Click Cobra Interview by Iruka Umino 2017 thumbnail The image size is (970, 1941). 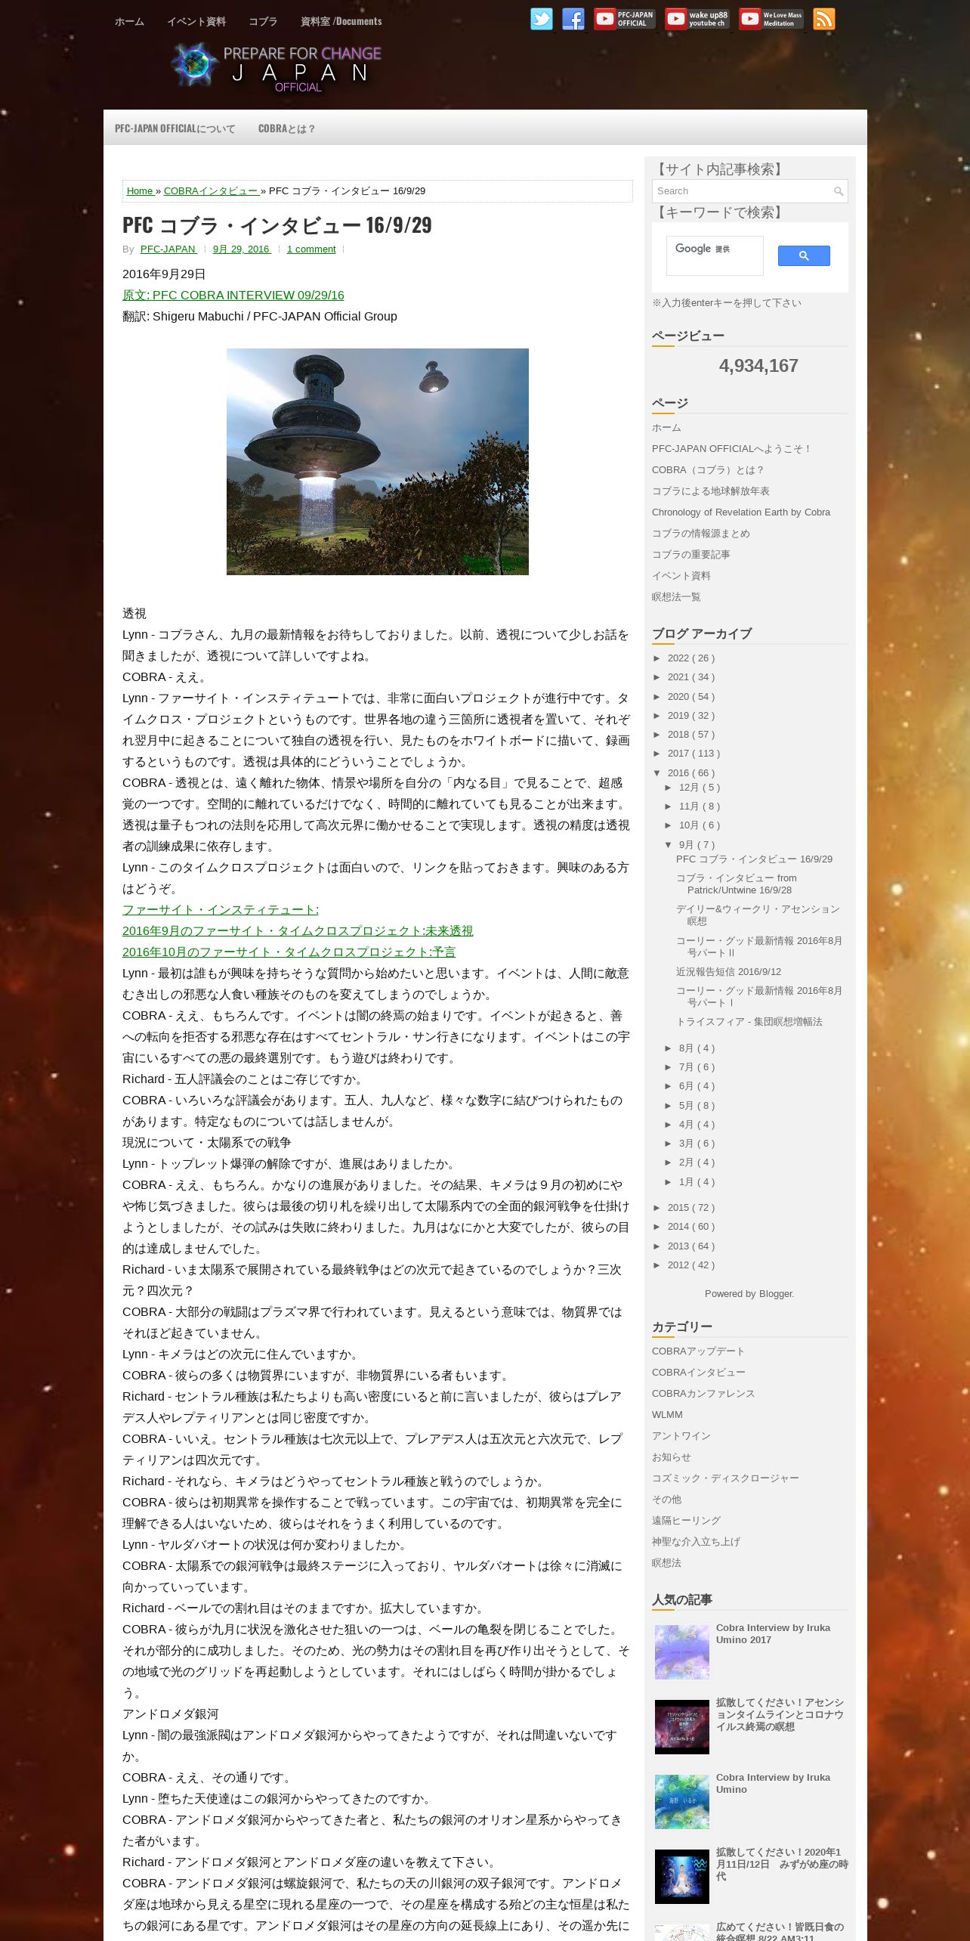pyautogui.click(x=682, y=1652)
